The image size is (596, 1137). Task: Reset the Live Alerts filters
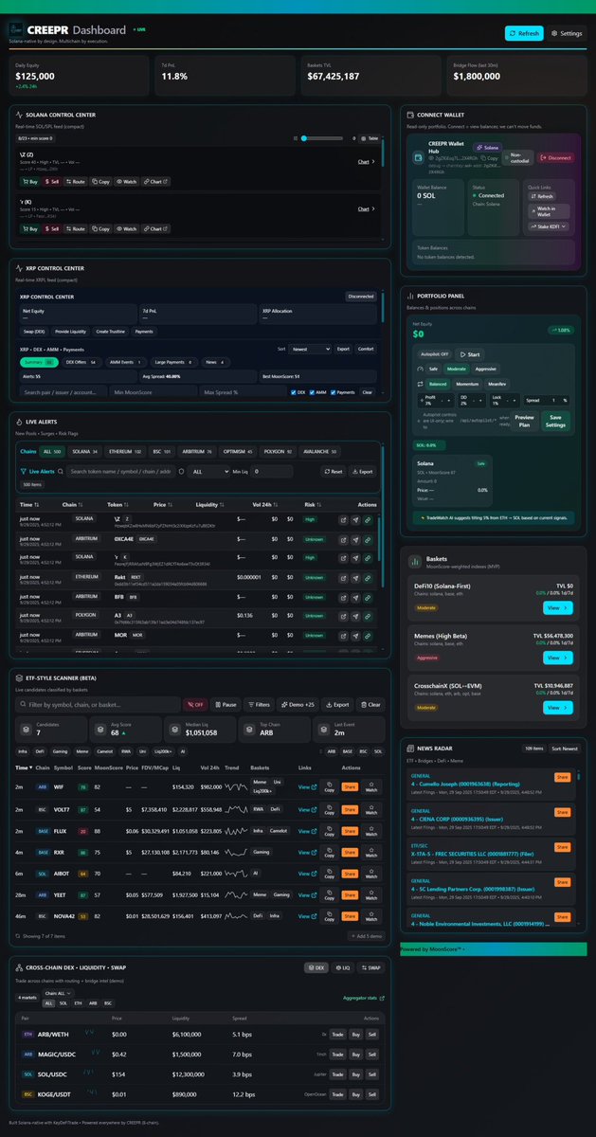pos(333,471)
